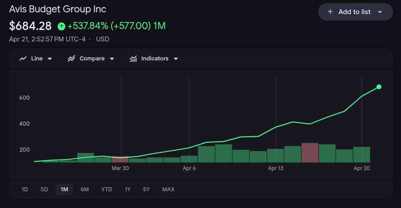
Task: Expand the Add to list dropdown arrow
Action: click(380, 12)
